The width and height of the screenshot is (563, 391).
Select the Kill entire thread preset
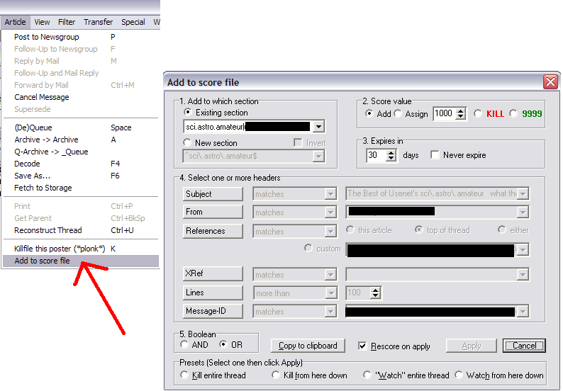point(185,375)
